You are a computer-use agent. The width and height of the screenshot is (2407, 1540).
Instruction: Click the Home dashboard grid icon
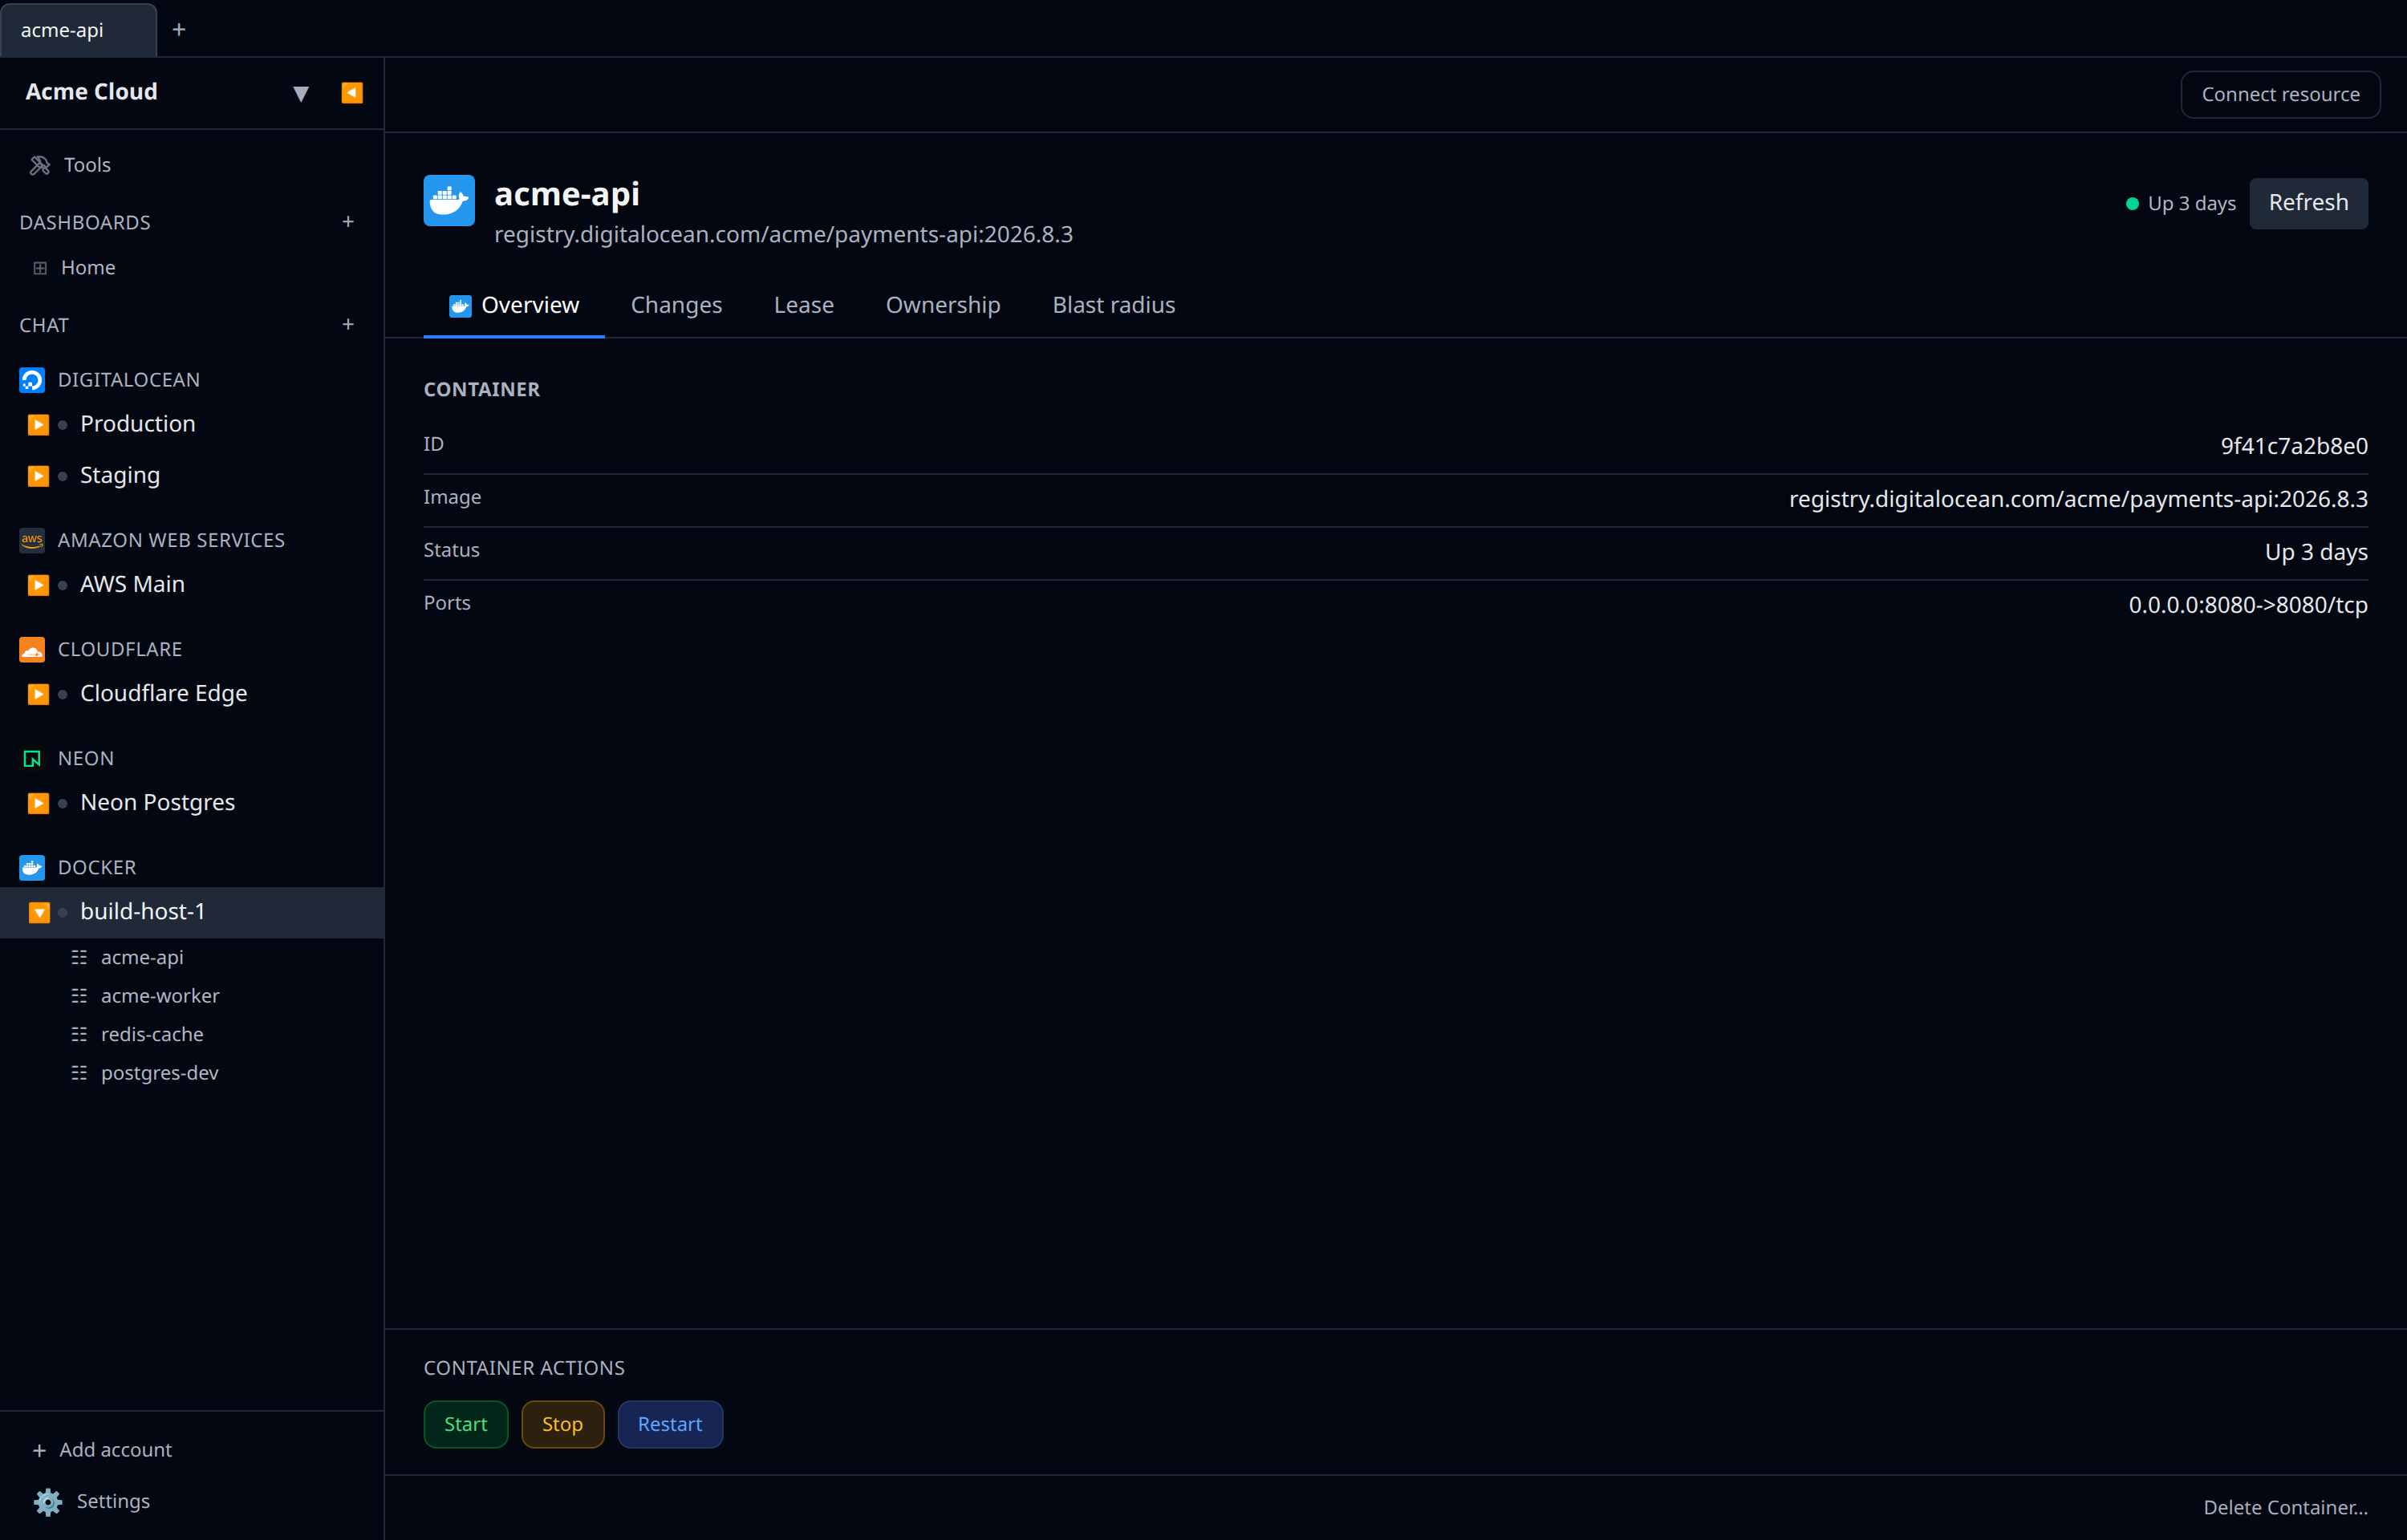point(40,268)
